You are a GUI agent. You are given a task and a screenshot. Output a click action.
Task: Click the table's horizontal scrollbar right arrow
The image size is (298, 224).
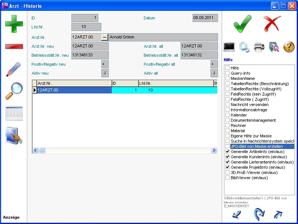214,150
